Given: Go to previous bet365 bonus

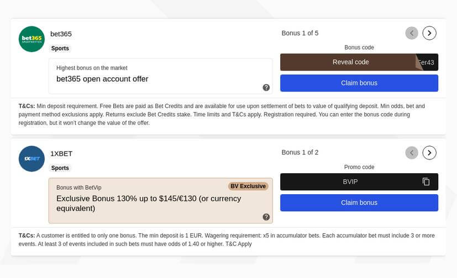Looking at the screenshot, I should pos(412,33).
